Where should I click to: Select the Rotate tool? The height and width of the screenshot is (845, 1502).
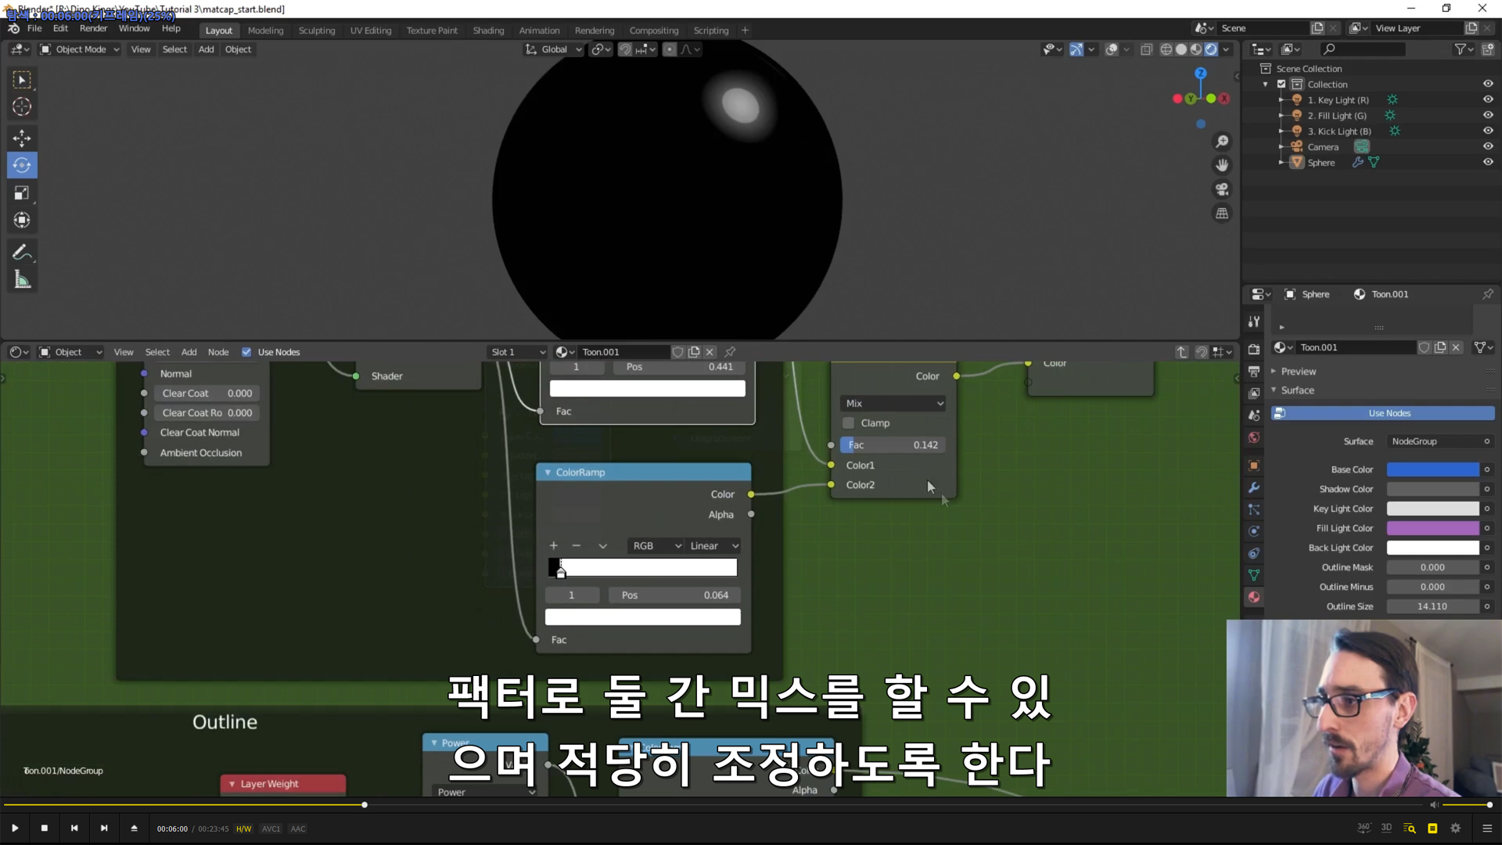22,165
